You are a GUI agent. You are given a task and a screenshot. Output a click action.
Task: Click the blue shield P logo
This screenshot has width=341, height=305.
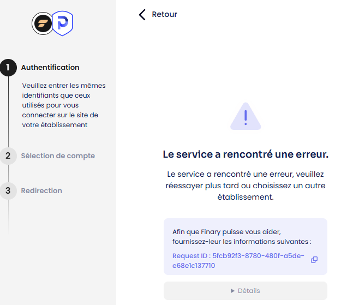pos(63,23)
